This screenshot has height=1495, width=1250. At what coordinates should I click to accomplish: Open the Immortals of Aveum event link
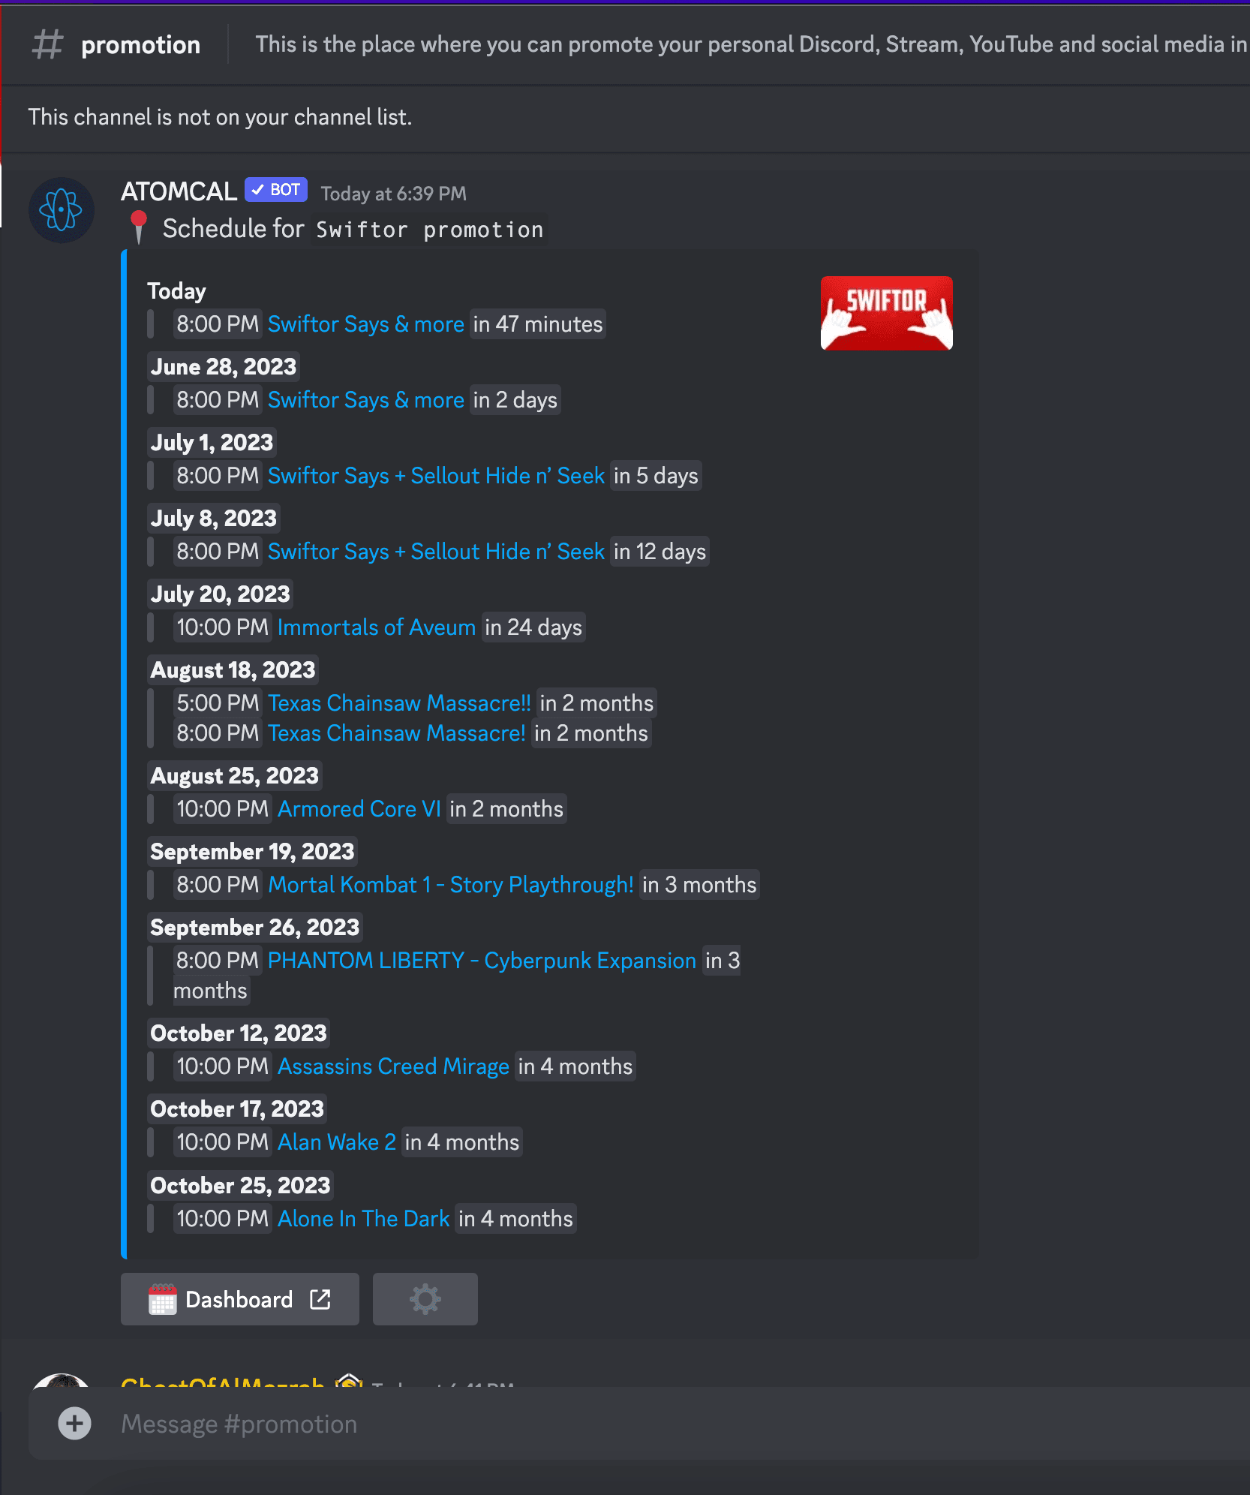tap(377, 627)
